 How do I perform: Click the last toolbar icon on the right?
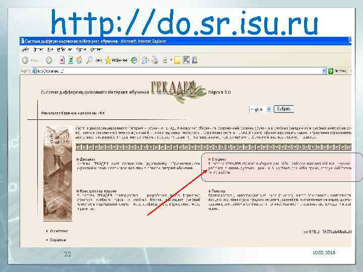click(x=195, y=60)
